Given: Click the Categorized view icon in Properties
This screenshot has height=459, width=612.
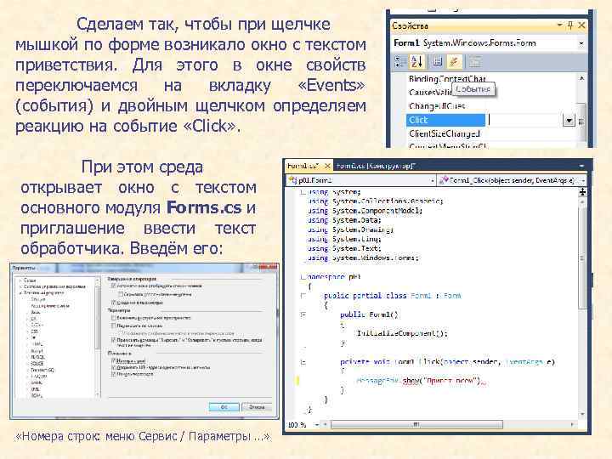Looking at the screenshot, I should click(x=399, y=61).
